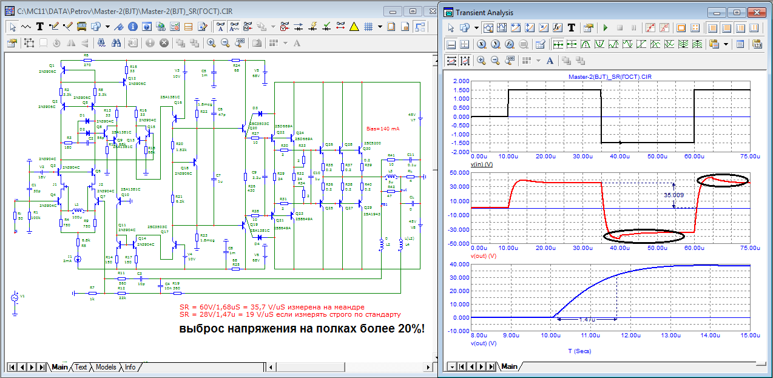773x378 pixels.
Task: Zoom out on Transient Analysis plots
Action: (495, 60)
